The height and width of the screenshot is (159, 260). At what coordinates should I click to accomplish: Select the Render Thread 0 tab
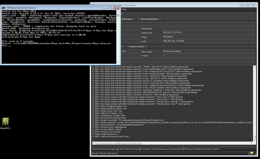click(137, 47)
